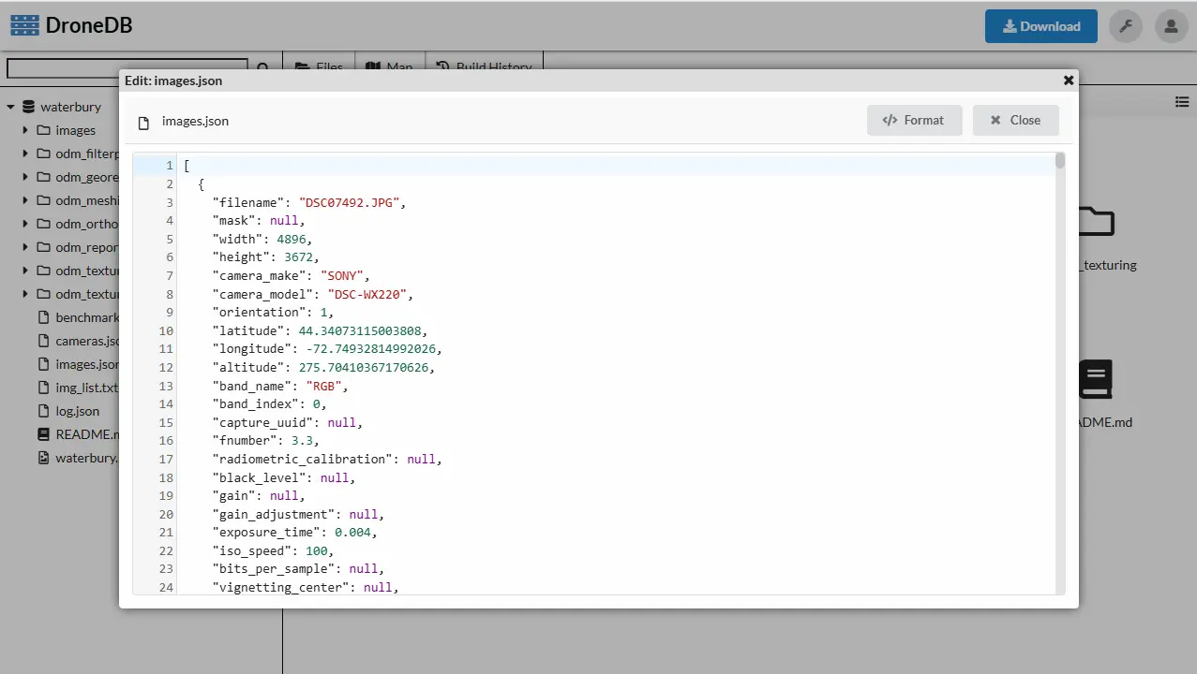Click the log.json file icon
The height and width of the screenshot is (674, 1197).
pyautogui.click(x=42, y=411)
